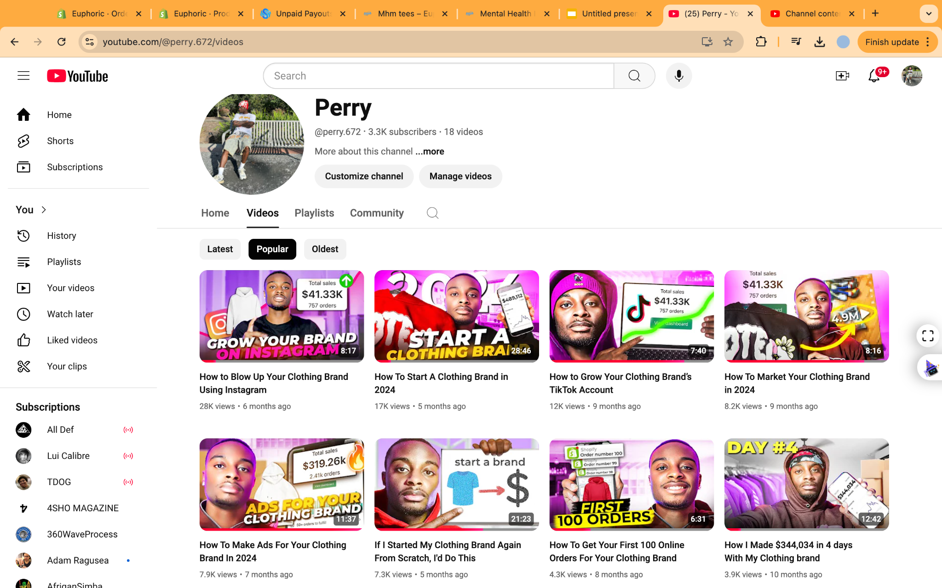Viewport: 942px width, 588px height.
Task: Open the notifications bell
Action: (x=874, y=76)
